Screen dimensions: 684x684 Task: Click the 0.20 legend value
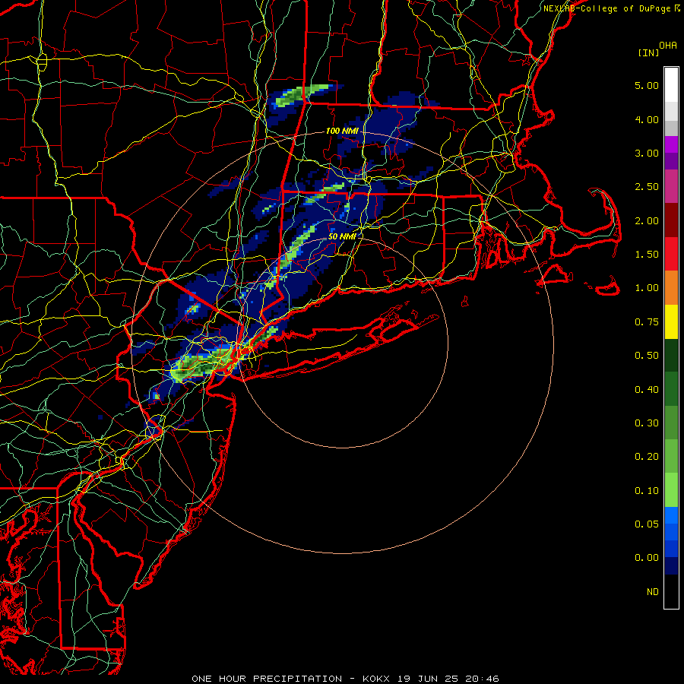[647, 457]
